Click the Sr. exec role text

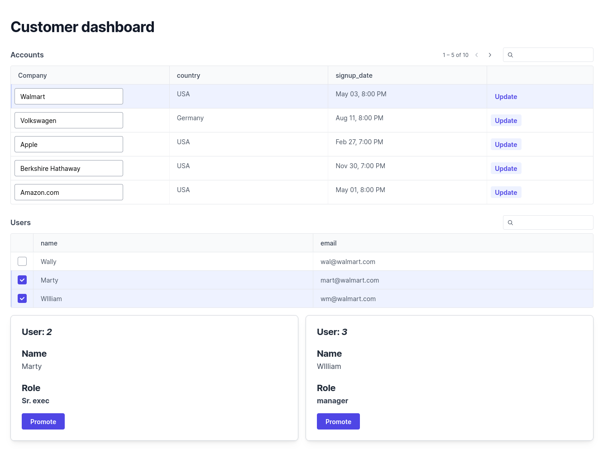tap(35, 401)
